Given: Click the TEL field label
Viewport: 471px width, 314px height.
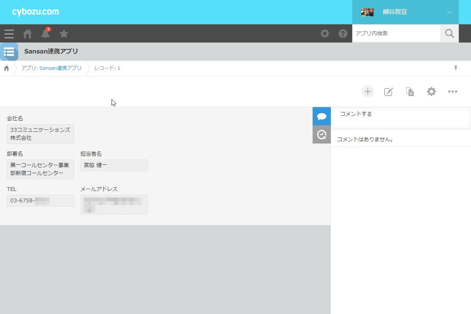Looking at the screenshot, I should [12, 189].
